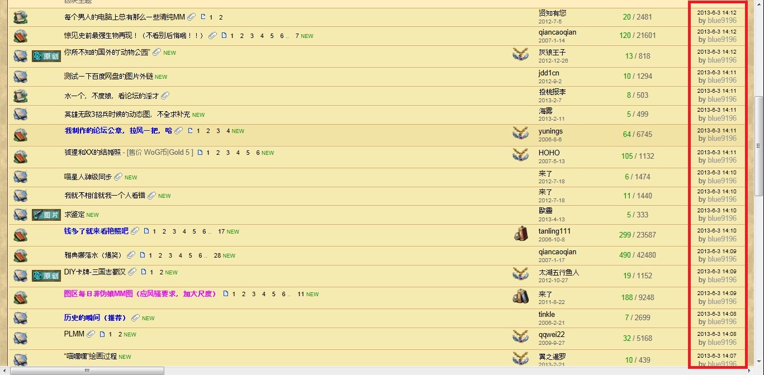Click folder icon for 雅典娜落水 thread
This screenshot has height=375, width=764.
click(x=20, y=255)
